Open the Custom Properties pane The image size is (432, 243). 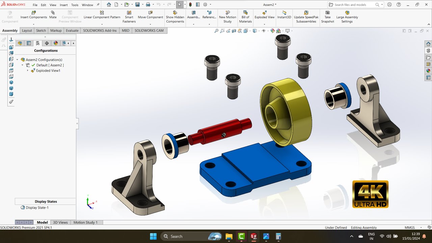coord(428,78)
